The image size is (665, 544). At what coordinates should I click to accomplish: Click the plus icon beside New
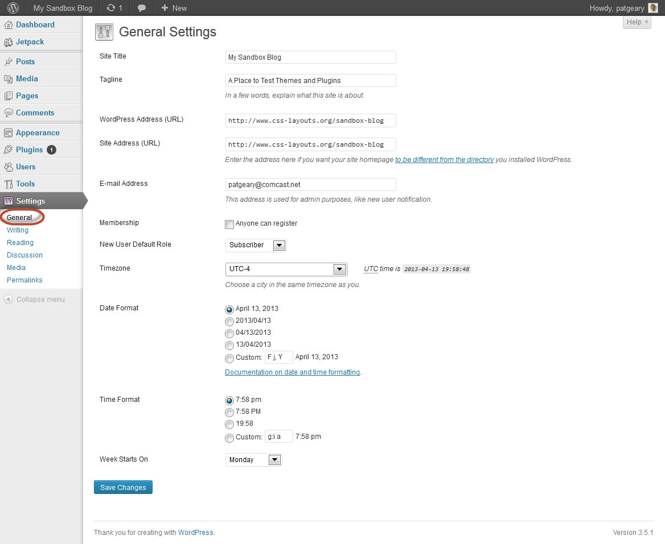click(x=165, y=8)
